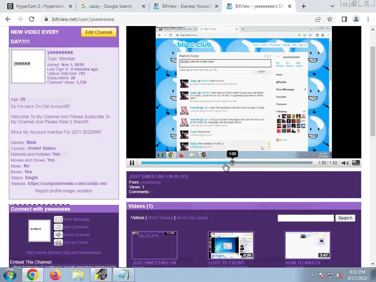The height and width of the screenshot is (282, 376).
Task: Open the Chrome three-dot menu
Action: click(x=368, y=19)
